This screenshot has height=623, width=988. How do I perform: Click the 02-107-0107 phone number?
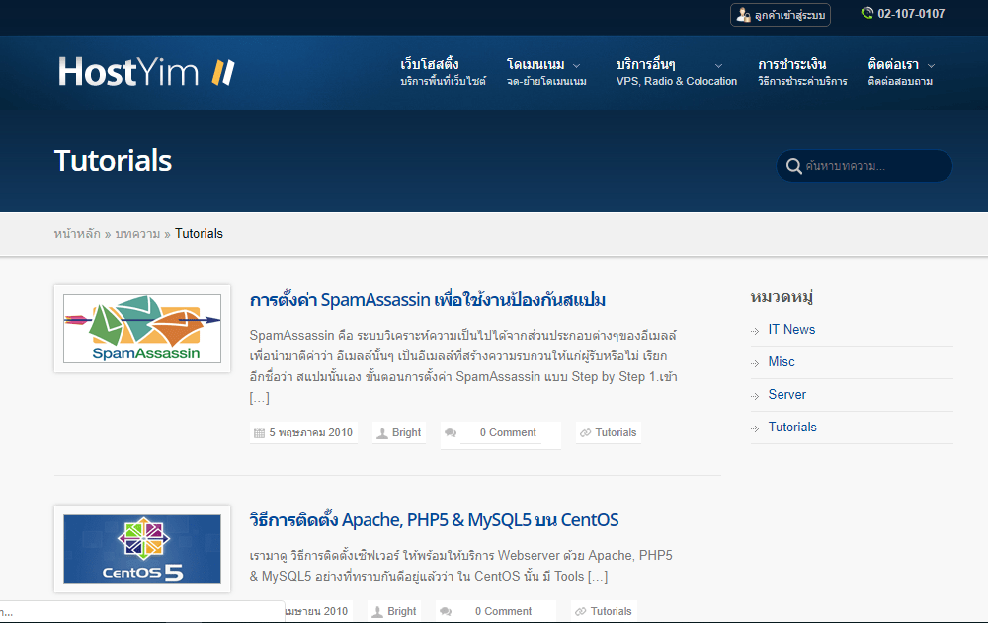coord(911,13)
